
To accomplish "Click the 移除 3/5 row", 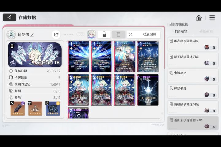I will pyautogui.click(x=35, y=97).
